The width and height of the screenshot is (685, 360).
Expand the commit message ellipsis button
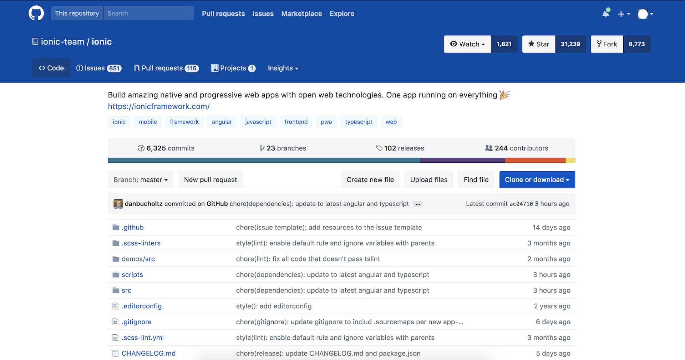tap(418, 204)
